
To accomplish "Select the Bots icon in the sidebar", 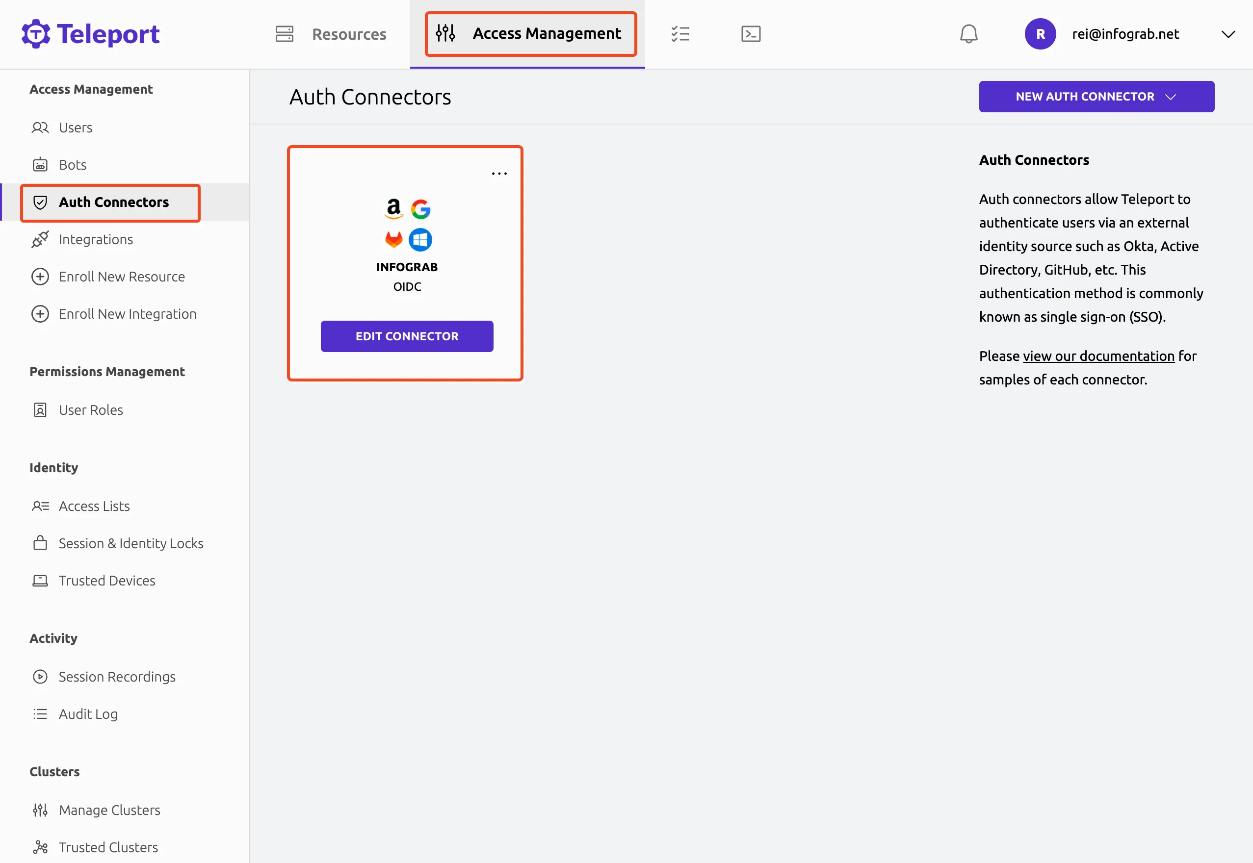I will point(41,164).
